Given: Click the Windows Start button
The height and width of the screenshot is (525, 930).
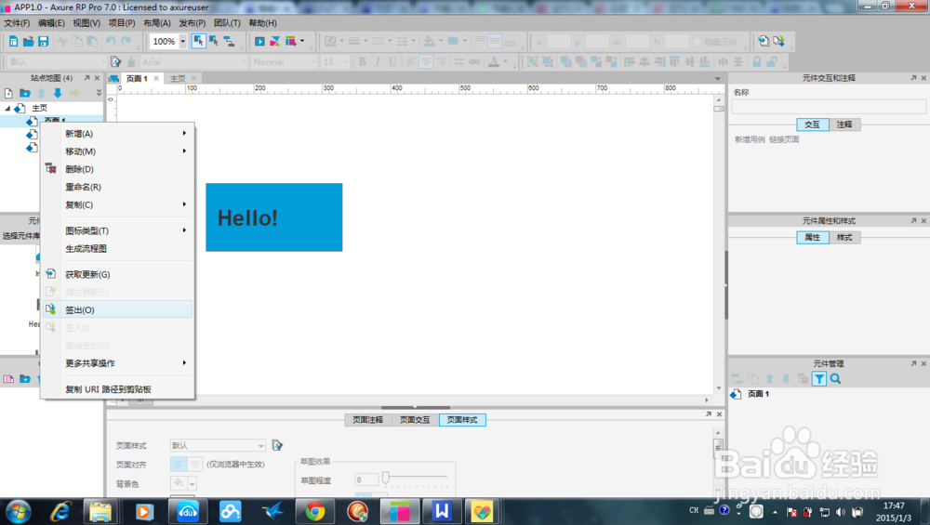Looking at the screenshot, I should 18,511.
